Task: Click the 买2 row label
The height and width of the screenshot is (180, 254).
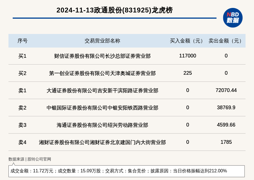Action: [x=22, y=73]
